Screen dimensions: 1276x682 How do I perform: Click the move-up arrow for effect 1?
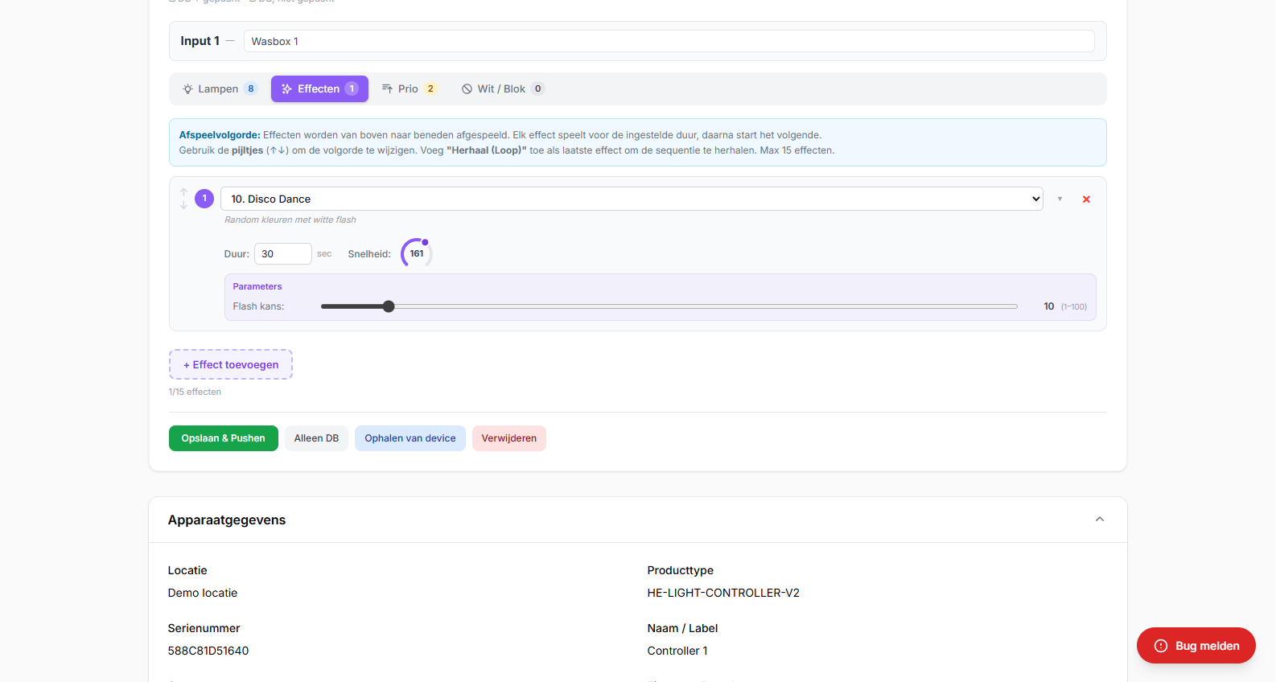coord(183,192)
